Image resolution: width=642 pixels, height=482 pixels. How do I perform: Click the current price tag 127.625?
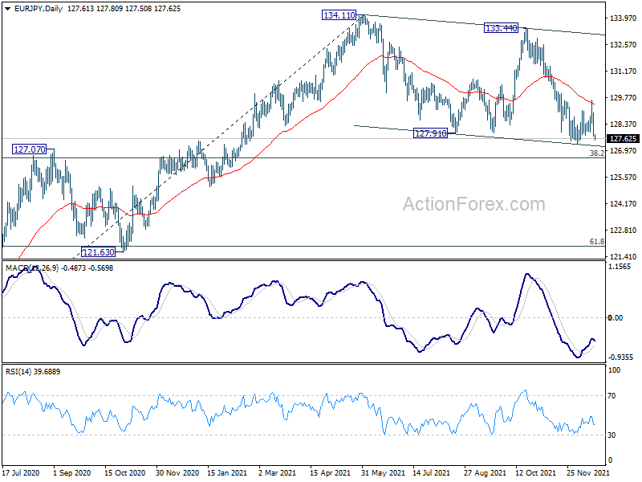tap(624, 139)
